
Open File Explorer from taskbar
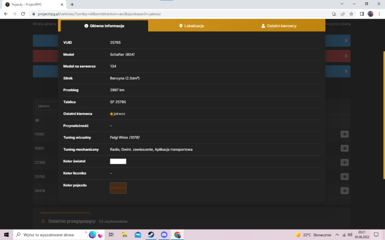click(x=124, y=235)
